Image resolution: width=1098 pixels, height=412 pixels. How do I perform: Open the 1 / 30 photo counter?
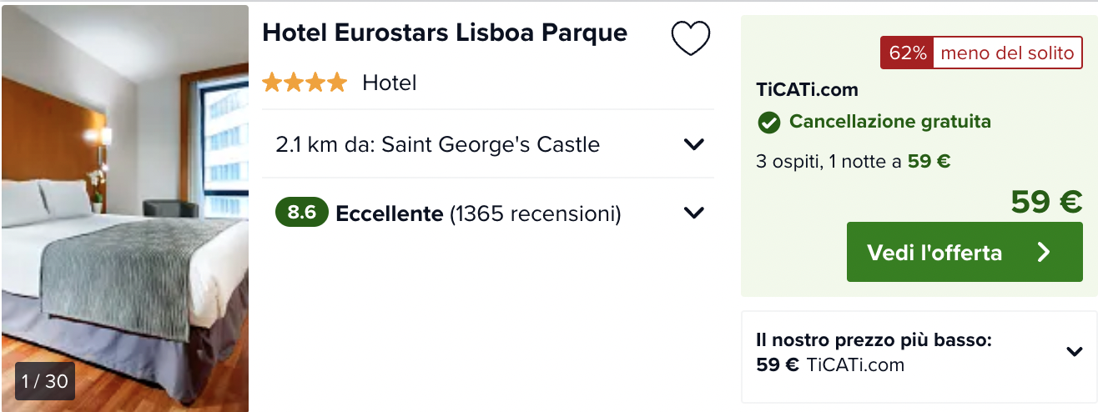pos(45,381)
